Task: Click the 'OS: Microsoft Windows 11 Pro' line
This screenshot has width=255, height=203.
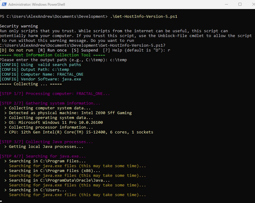Action: [x=54, y=123]
